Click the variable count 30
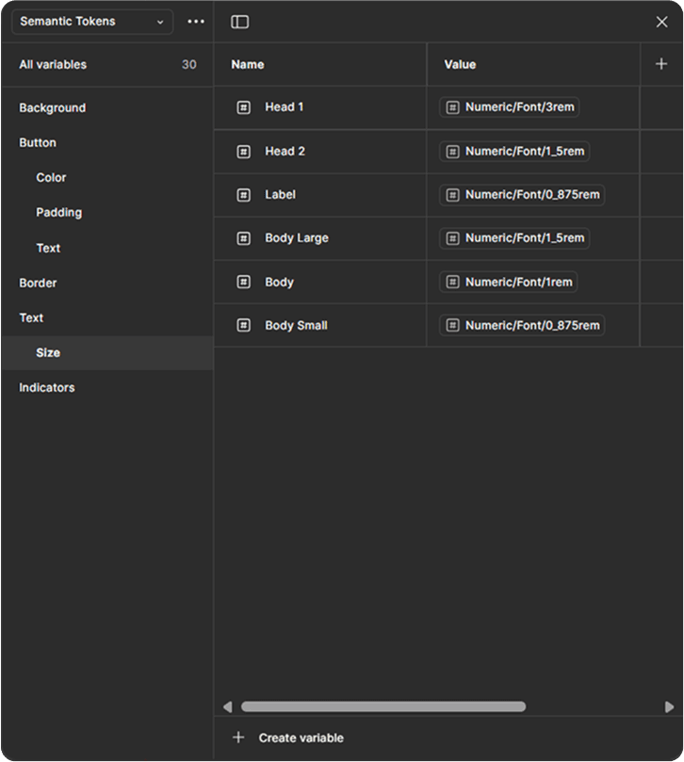 pyautogui.click(x=189, y=65)
